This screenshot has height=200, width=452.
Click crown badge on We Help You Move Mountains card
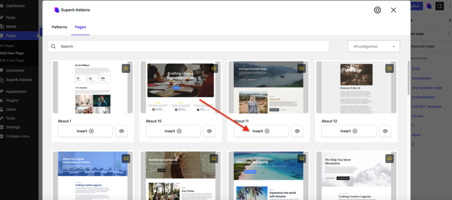point(390,158)
